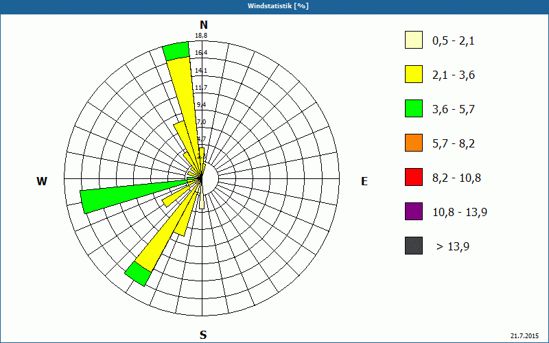Click the green tip of the south-southwest bar
Screen dimensions: 549x343
(x=139, y=274)
